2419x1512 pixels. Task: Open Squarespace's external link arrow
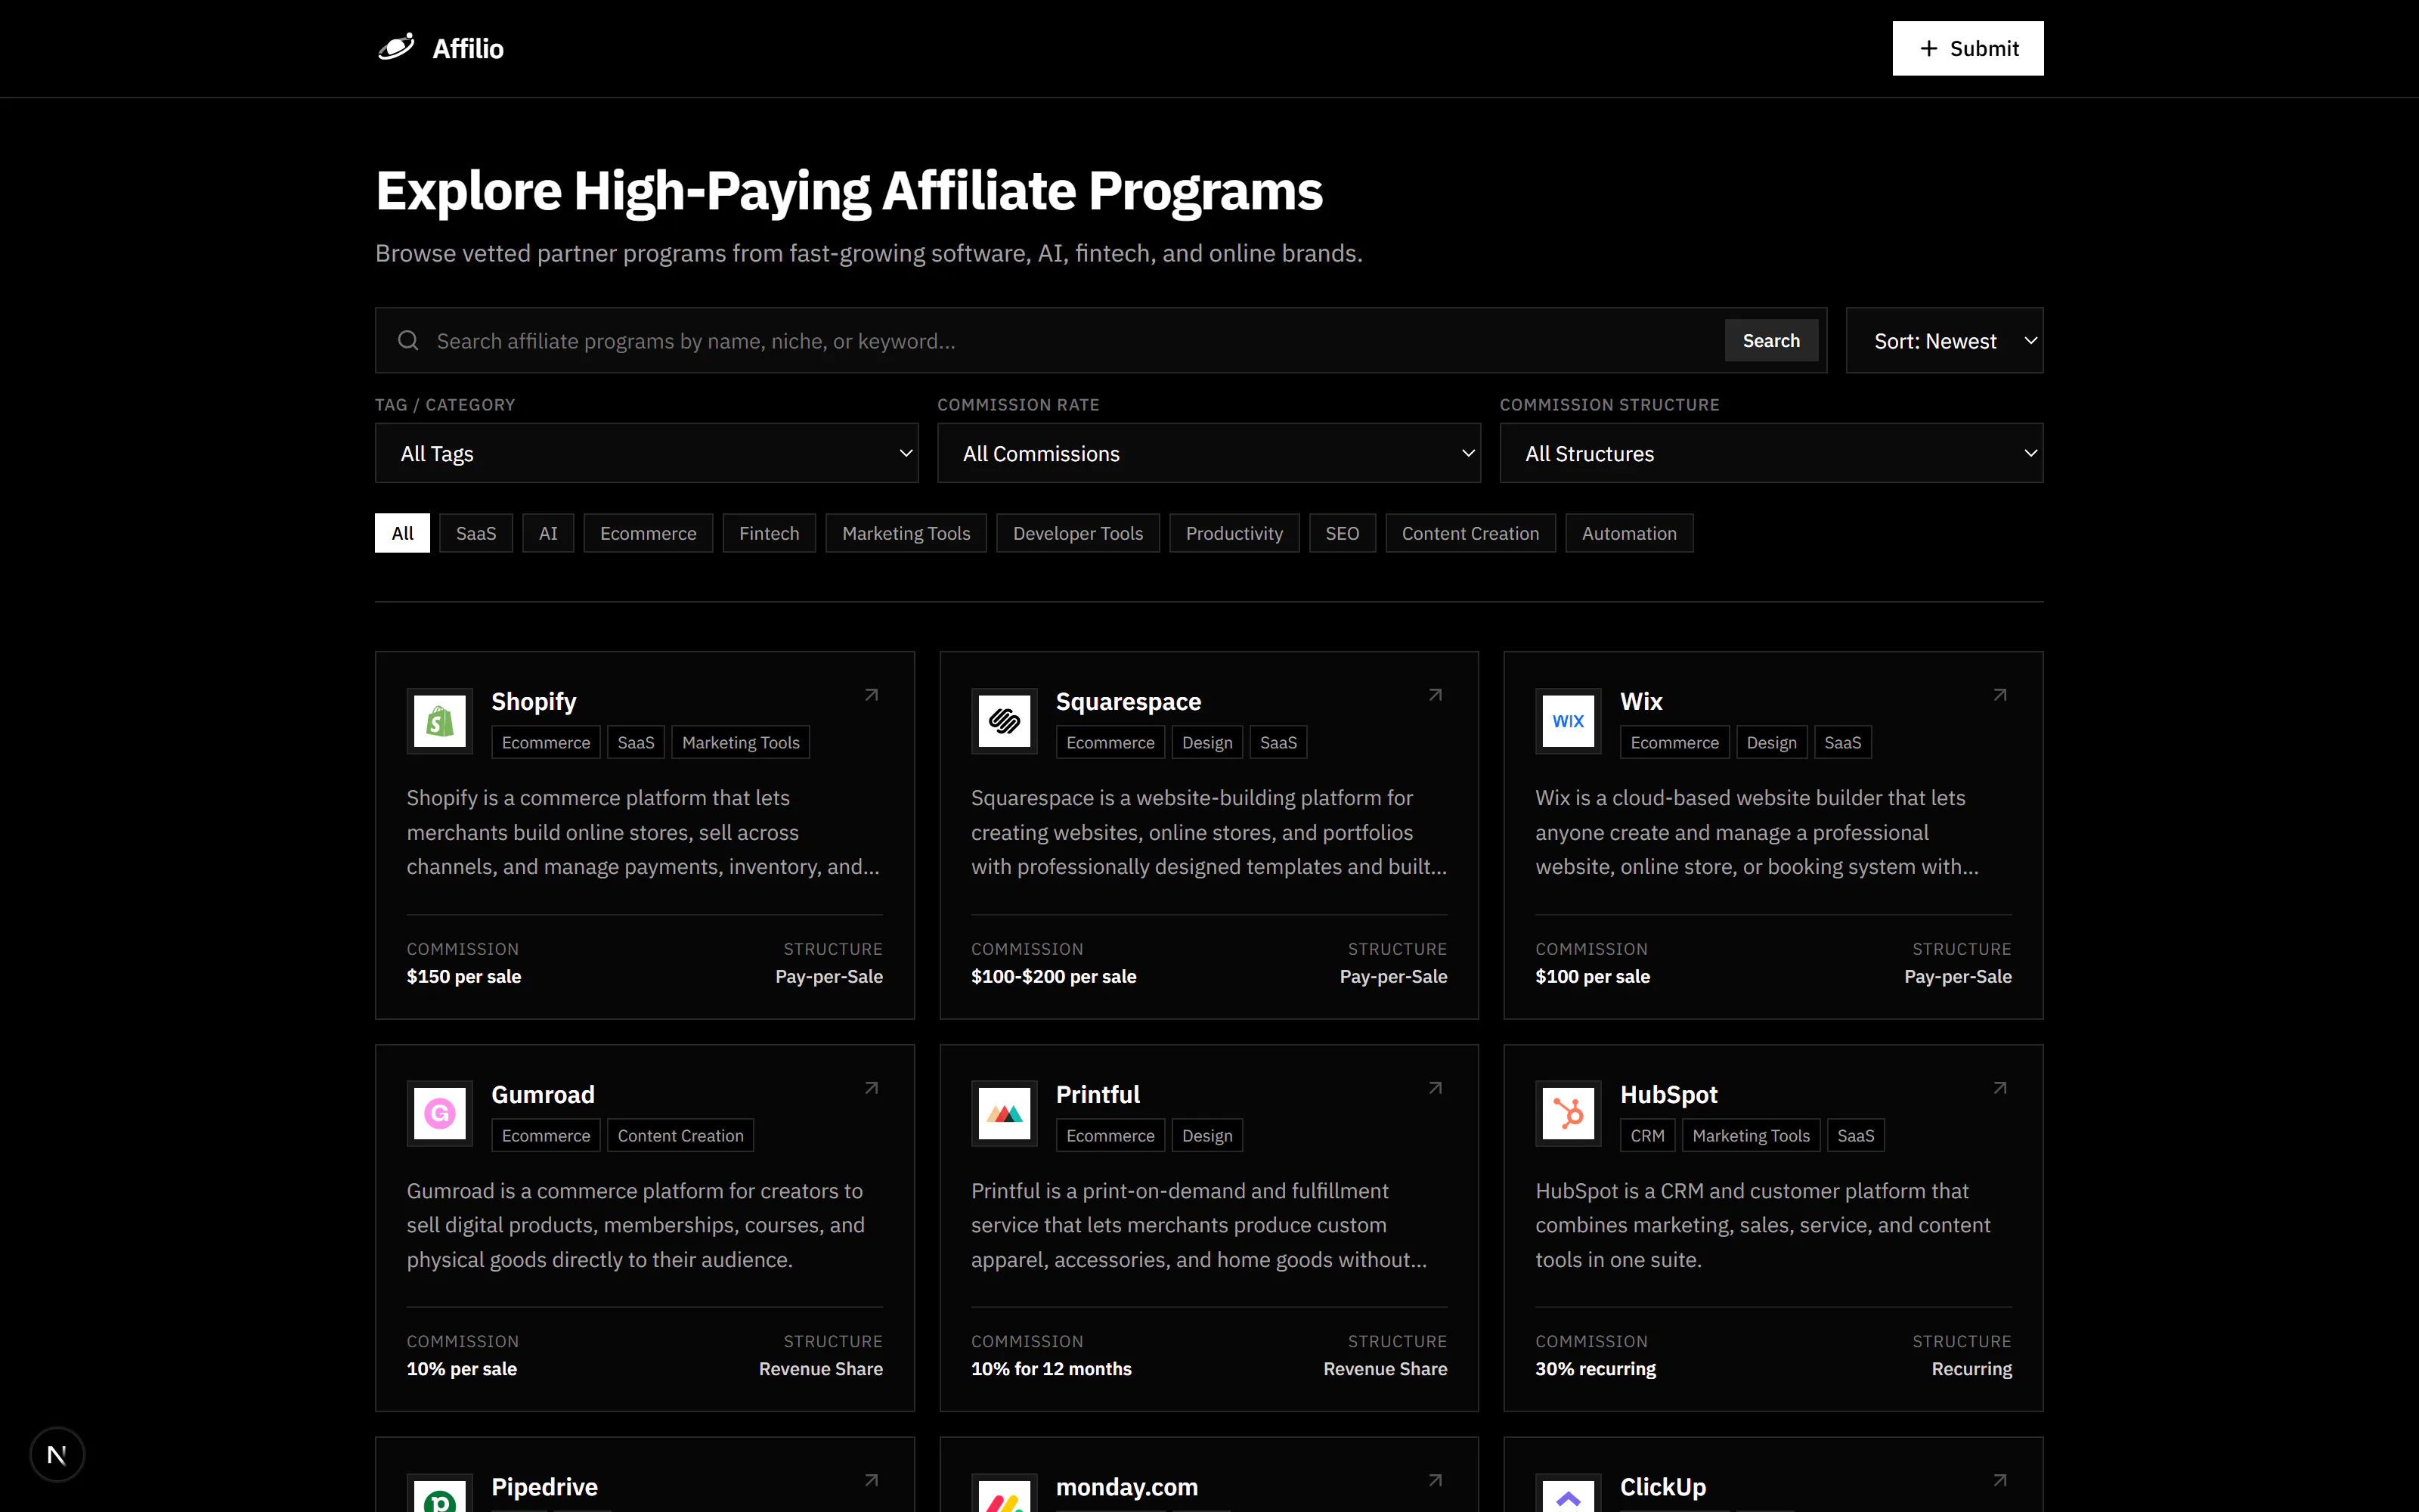(x=1435, y=695)
